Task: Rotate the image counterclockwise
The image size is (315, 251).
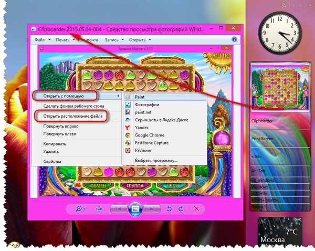Action: tap(169, 209)
